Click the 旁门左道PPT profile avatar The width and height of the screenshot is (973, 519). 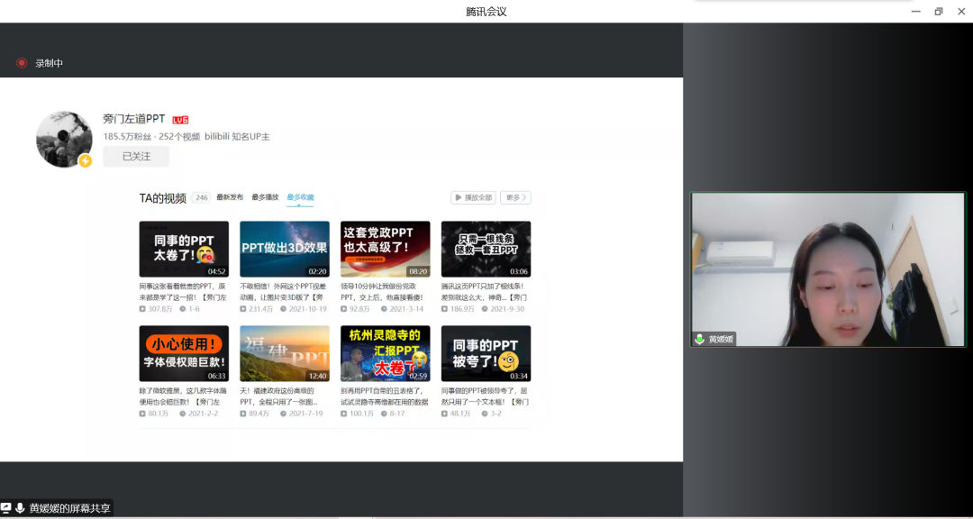click(64, 139)
